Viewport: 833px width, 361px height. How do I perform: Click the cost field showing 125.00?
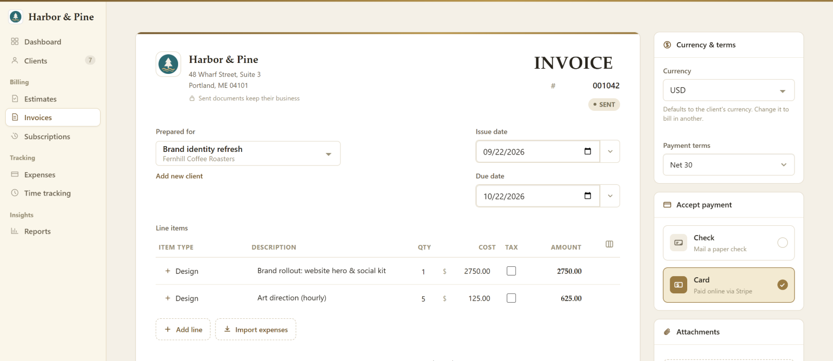[479, 298]
